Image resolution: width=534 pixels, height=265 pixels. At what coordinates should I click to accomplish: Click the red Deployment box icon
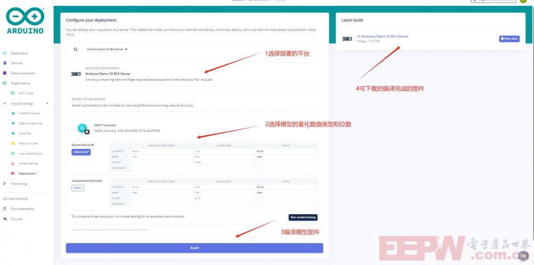point(13,174)
